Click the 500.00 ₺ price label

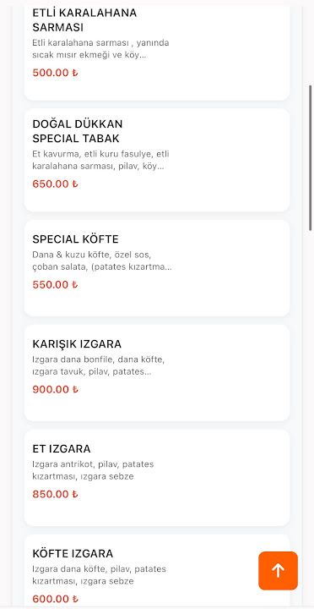(55, 73)
